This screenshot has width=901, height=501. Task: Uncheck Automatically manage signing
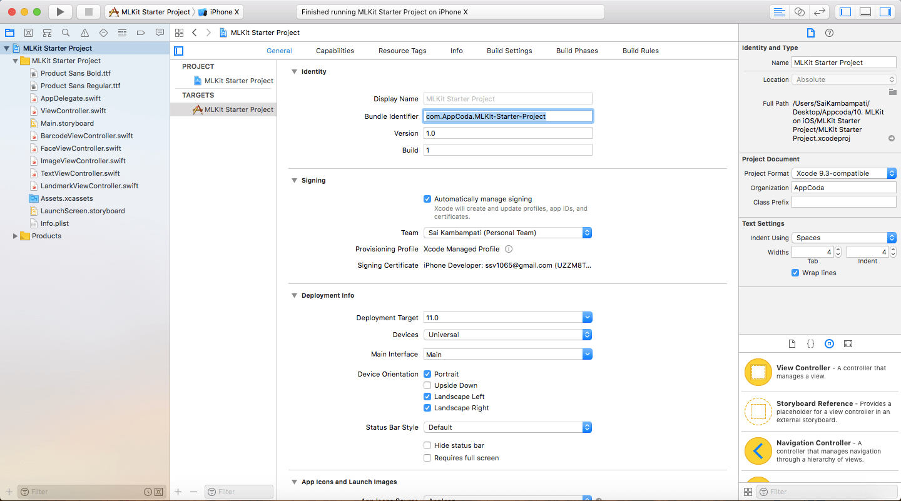pyautogui.click(x=427, y=199)
